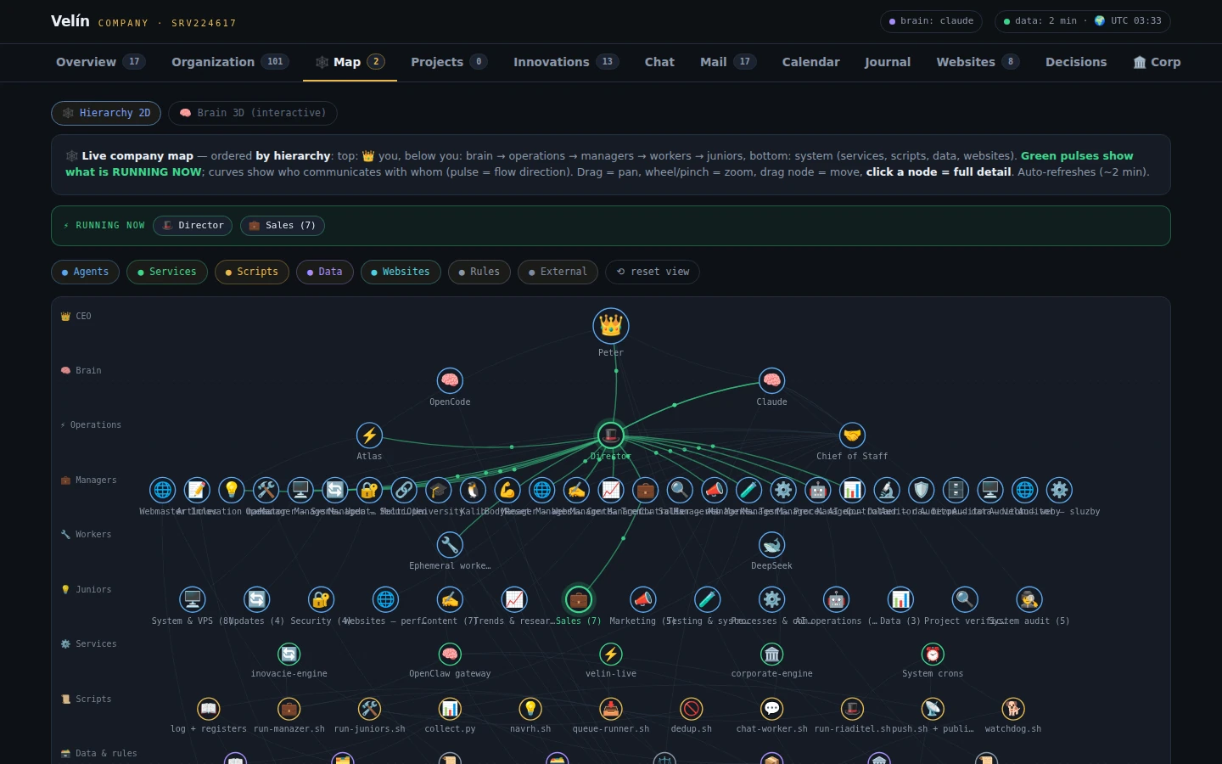The image size is (1222, 764).
Task: Toggle the External filter chip
Action: [x=558, y=272]
